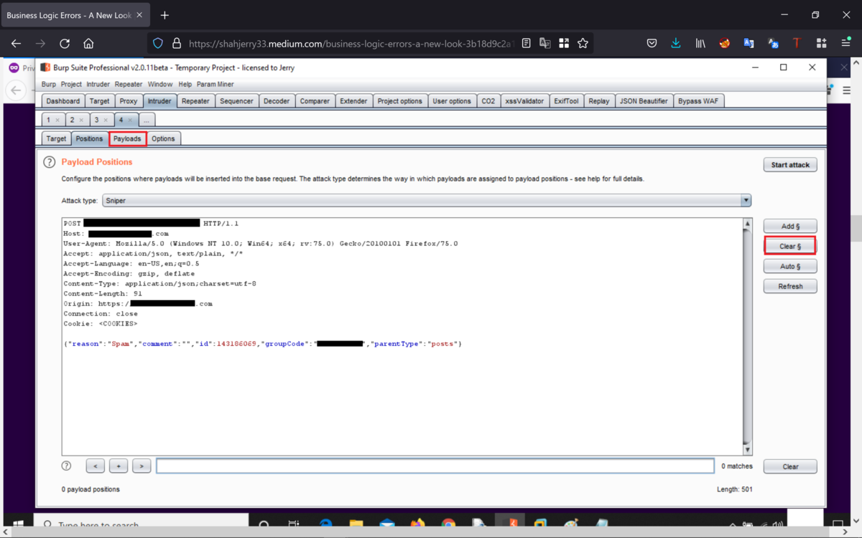Click the request editor scrollbar up arrow
Viewport: 862px width, 538px height.
pyautogui.click(x=747, y=225)
